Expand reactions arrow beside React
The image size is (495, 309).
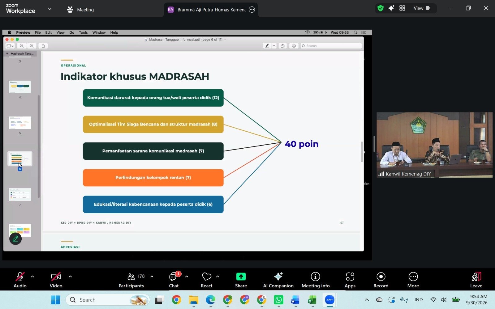[217, 277]
